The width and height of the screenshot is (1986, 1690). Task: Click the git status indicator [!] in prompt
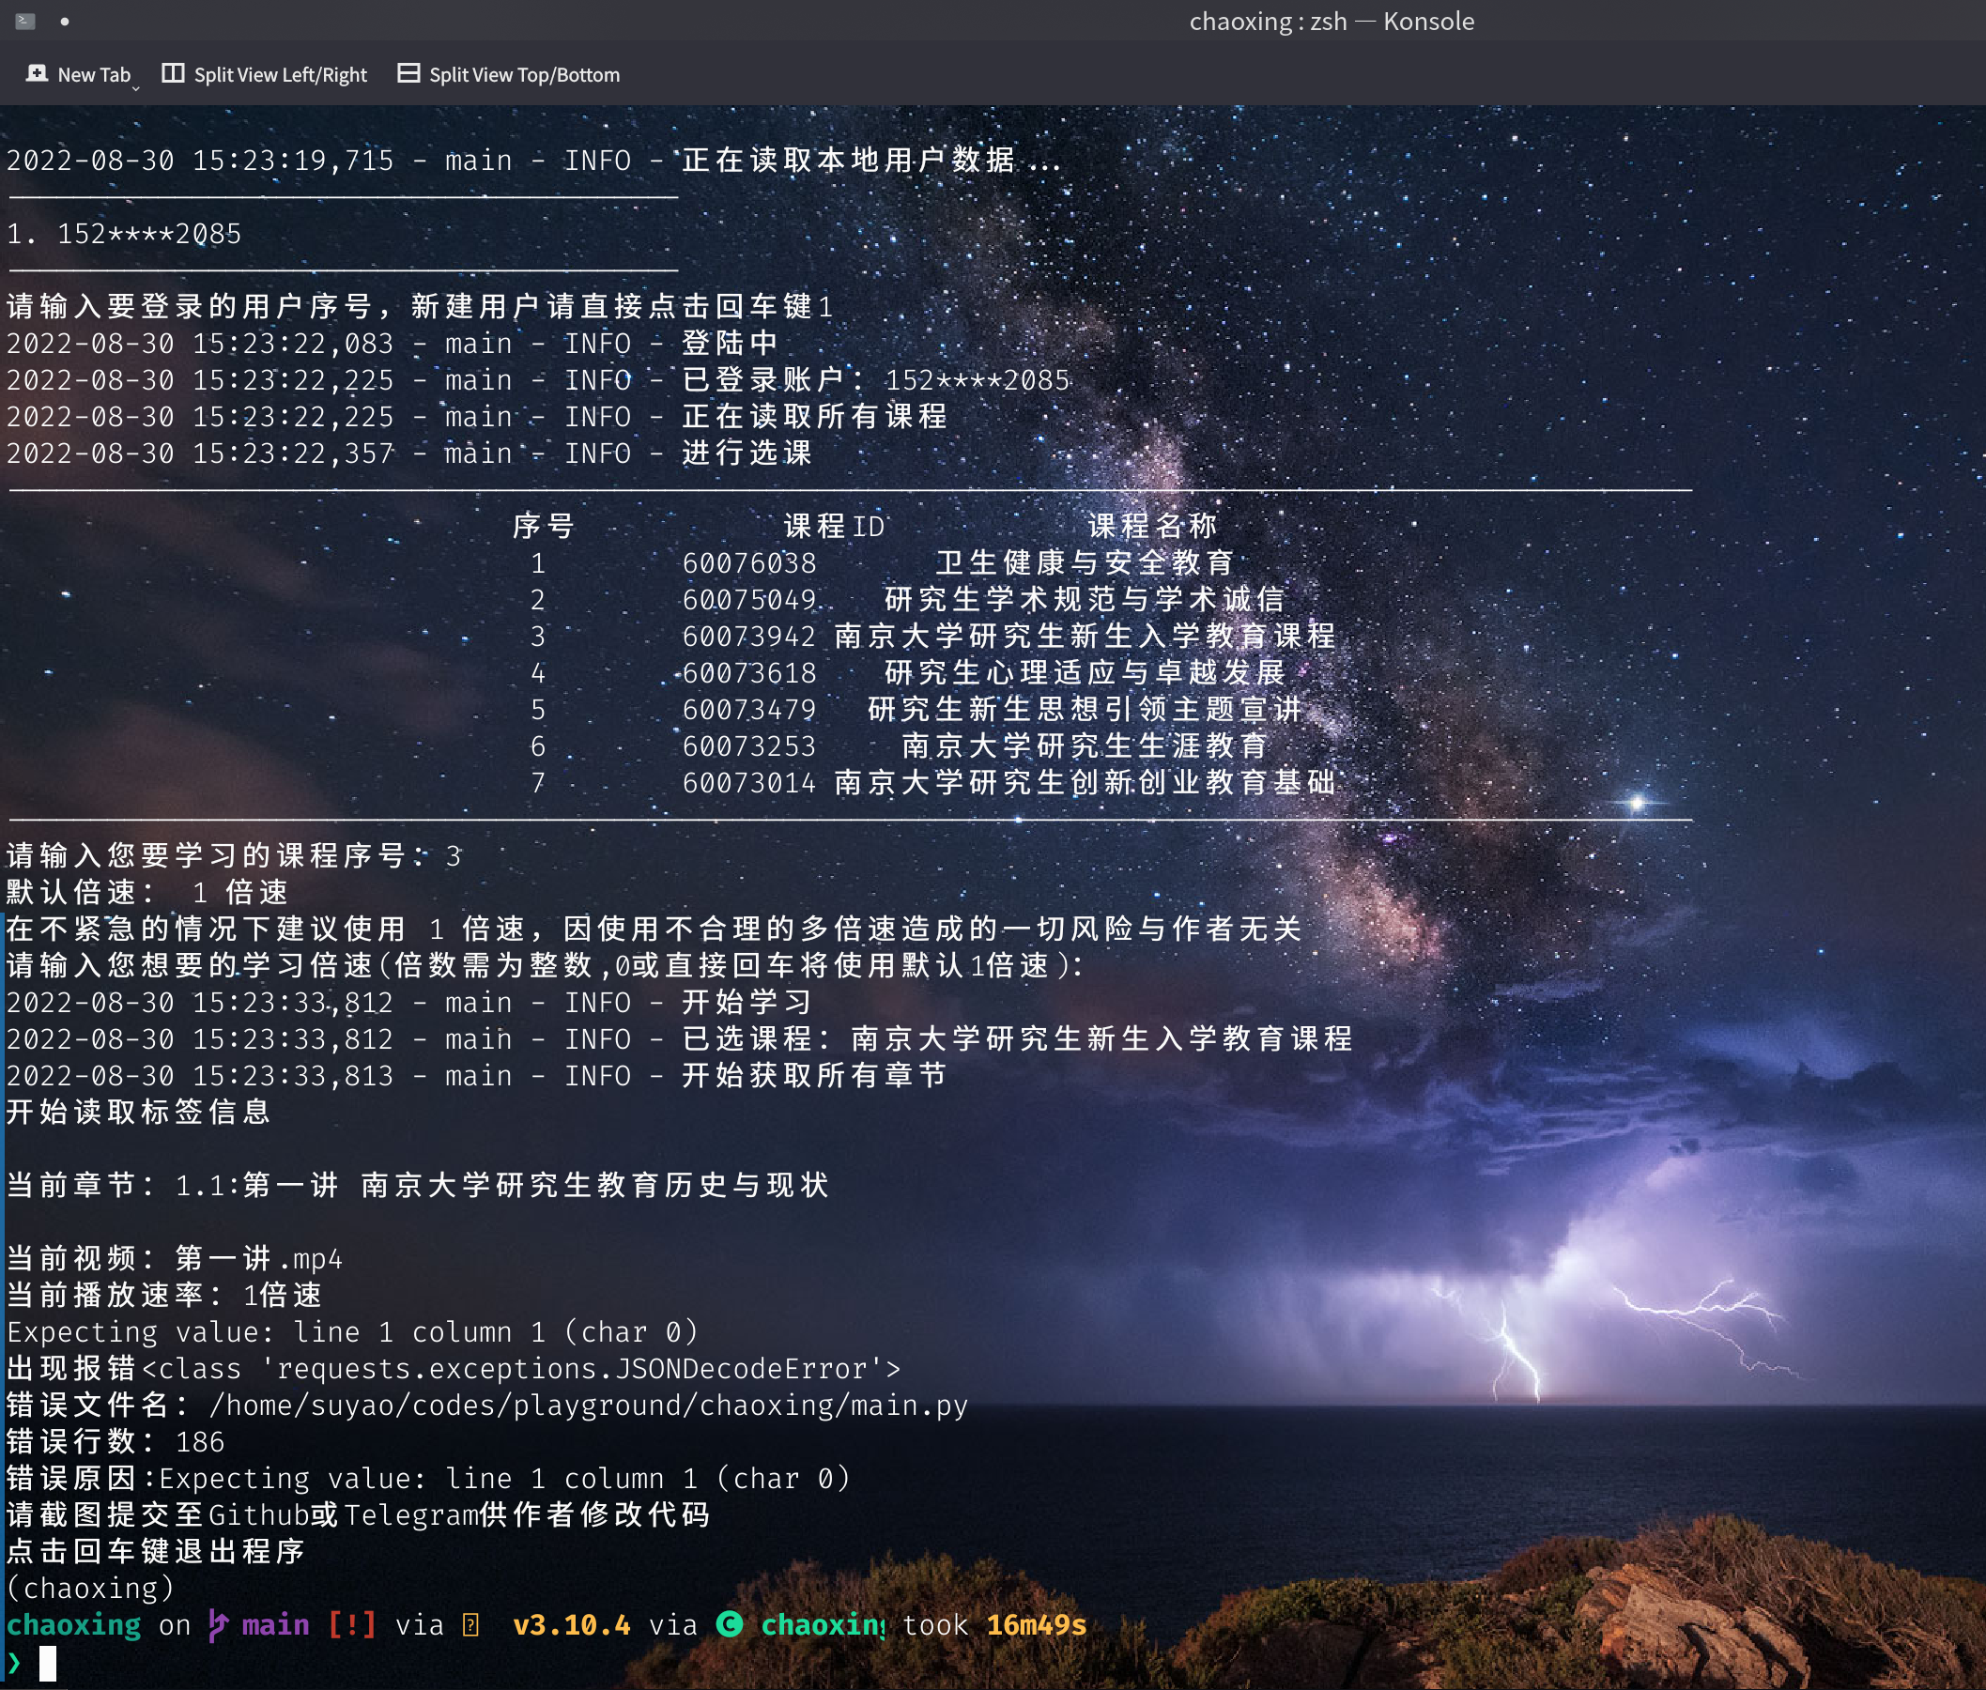point(351,1626)
